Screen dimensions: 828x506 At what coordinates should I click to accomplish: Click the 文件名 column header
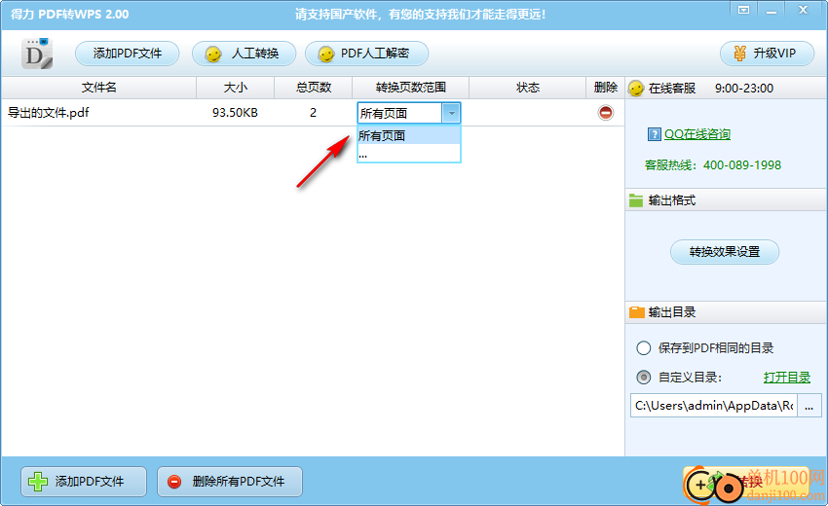pos(98,88)
